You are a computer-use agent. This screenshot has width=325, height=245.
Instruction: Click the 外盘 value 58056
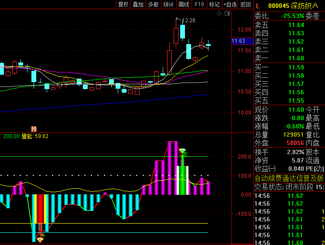[295, 143]
